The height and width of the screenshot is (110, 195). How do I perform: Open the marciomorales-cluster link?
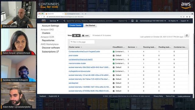[x=77, y=63]
